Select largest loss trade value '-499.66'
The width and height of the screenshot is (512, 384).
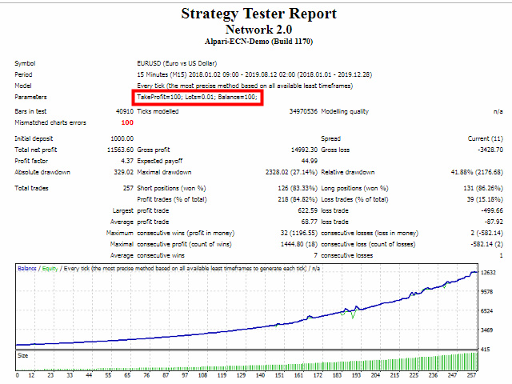(x=492, y=210)
